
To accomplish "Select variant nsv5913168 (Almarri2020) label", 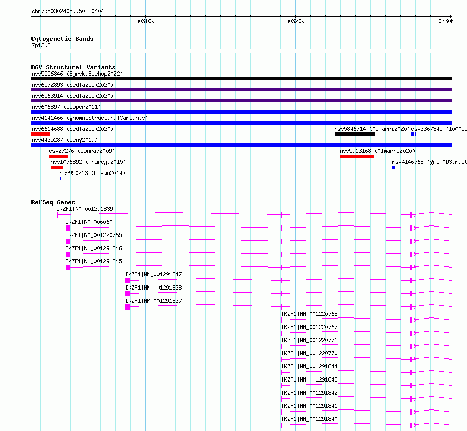I will click(x=377, y=151).
